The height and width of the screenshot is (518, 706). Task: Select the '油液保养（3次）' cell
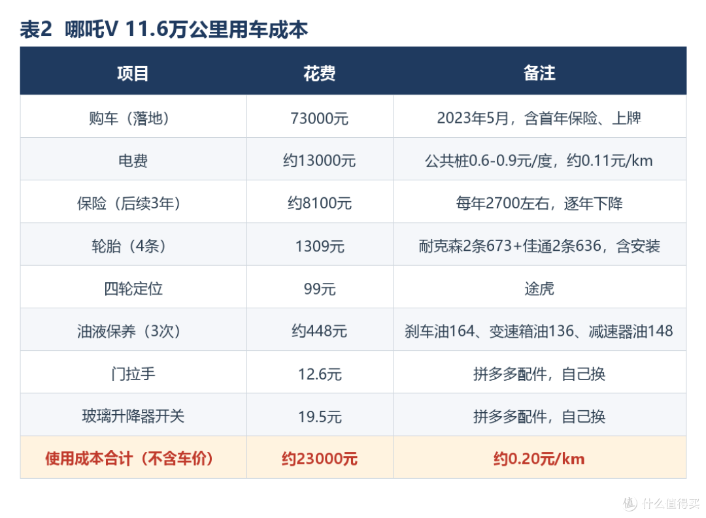[133, 330]
